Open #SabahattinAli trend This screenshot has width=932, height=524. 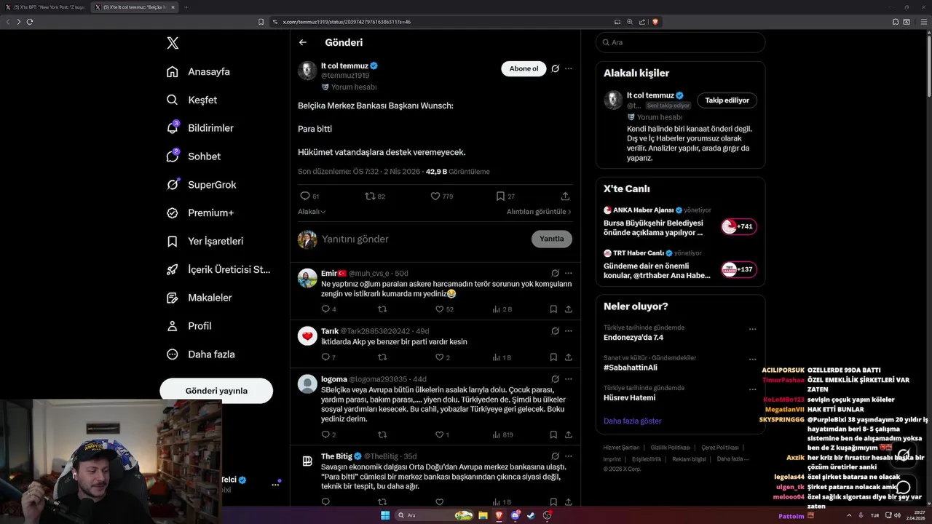pyautogui.click(x=631, y=368)
